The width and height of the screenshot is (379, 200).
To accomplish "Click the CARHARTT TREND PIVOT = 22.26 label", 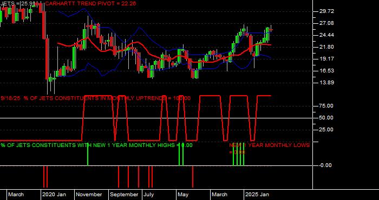I will pos(90,3).
